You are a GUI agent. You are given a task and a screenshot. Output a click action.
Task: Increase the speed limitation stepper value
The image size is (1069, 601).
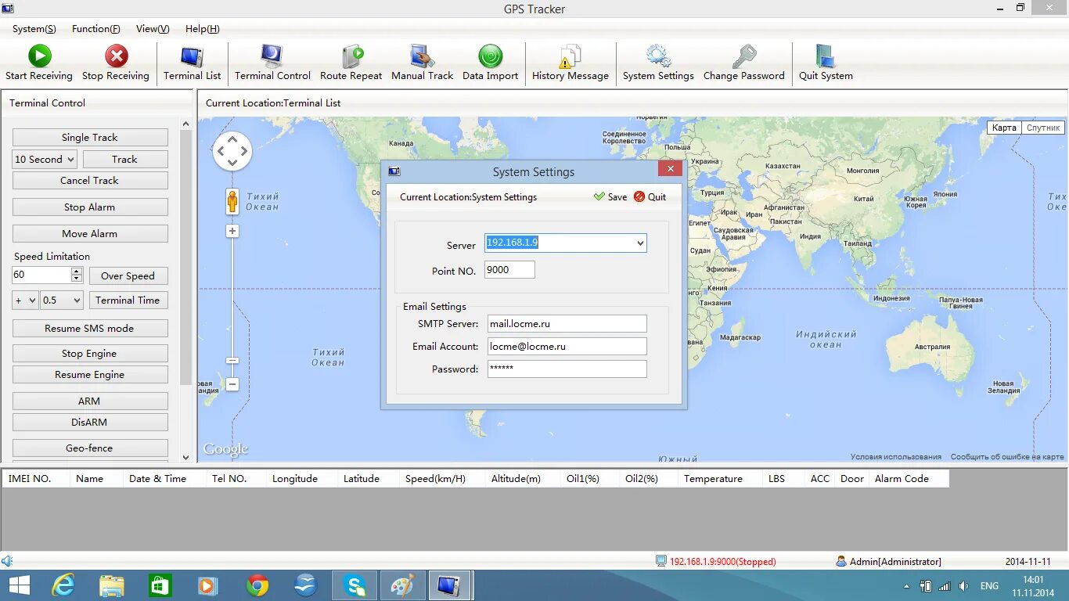[76, 272]
